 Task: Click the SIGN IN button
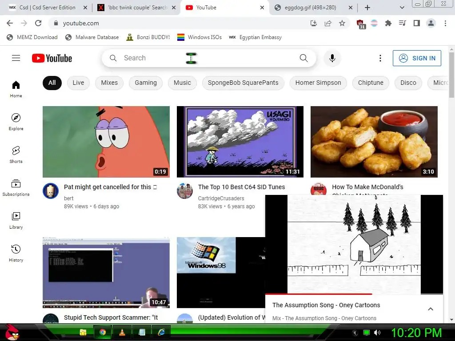[x=417, y=58]
